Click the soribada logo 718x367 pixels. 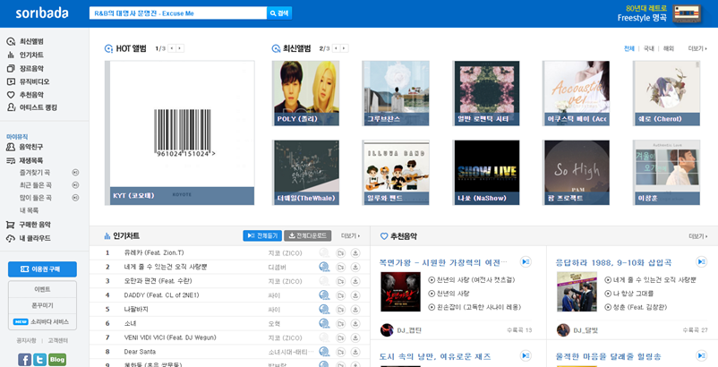pyautogui.click(x=42, y=13)
